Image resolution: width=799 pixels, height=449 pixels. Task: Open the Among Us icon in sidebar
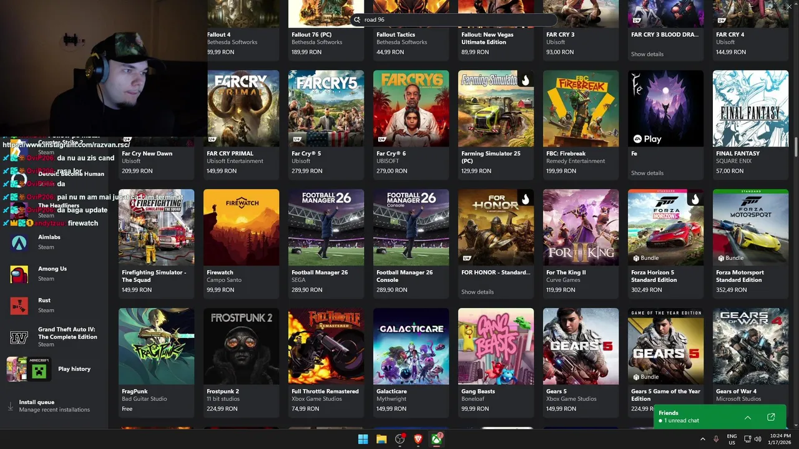[19, 274]
